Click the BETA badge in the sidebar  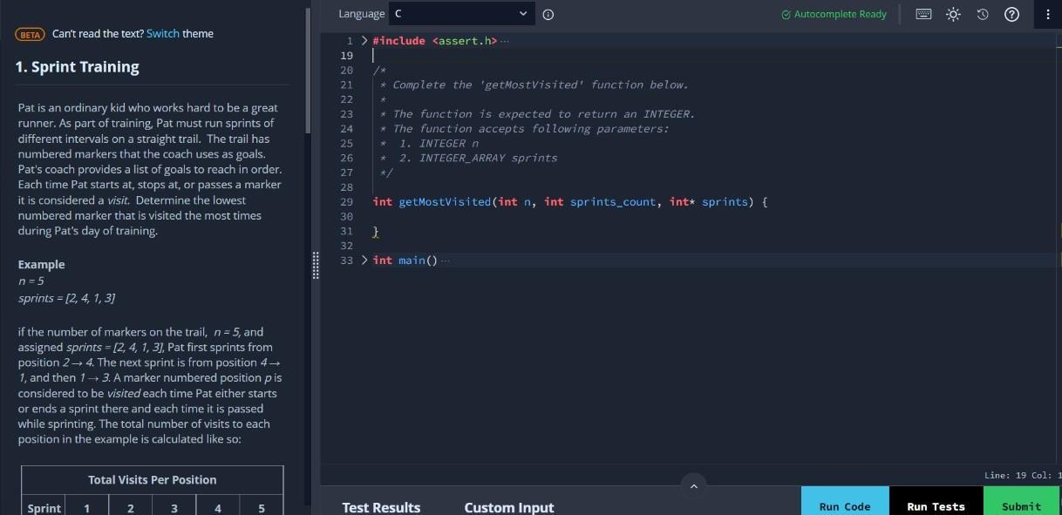click(x=29, y=33)
